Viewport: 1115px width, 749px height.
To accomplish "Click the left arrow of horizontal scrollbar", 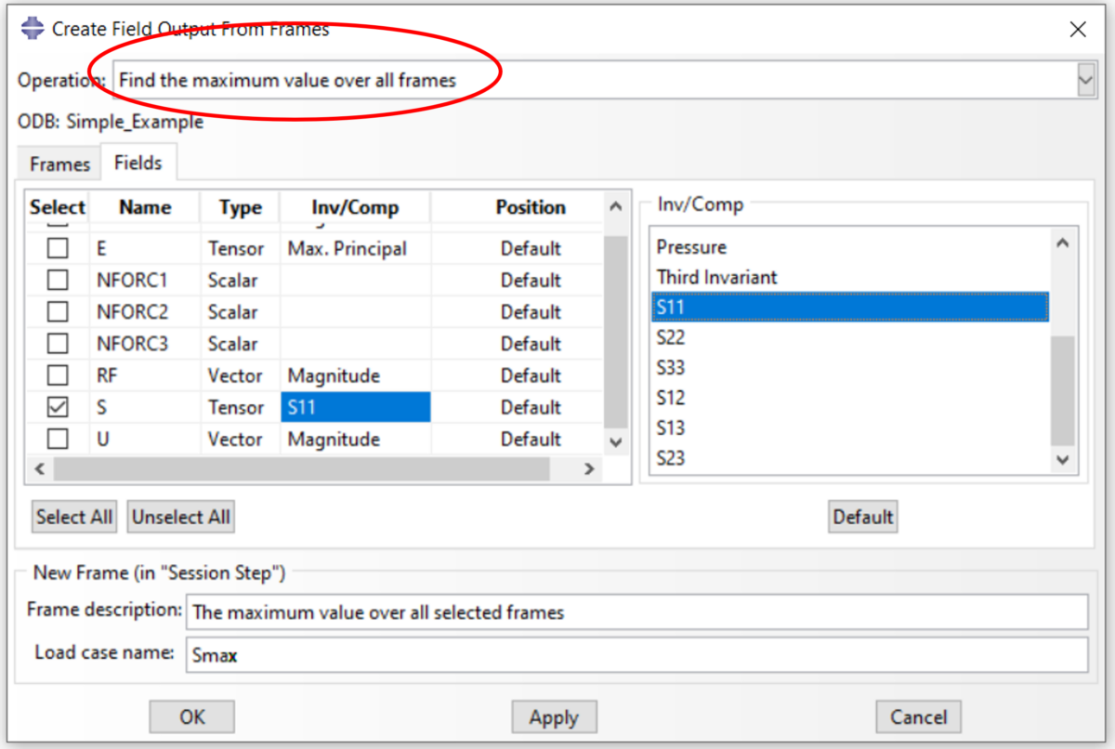I will (x=38, y=470).
